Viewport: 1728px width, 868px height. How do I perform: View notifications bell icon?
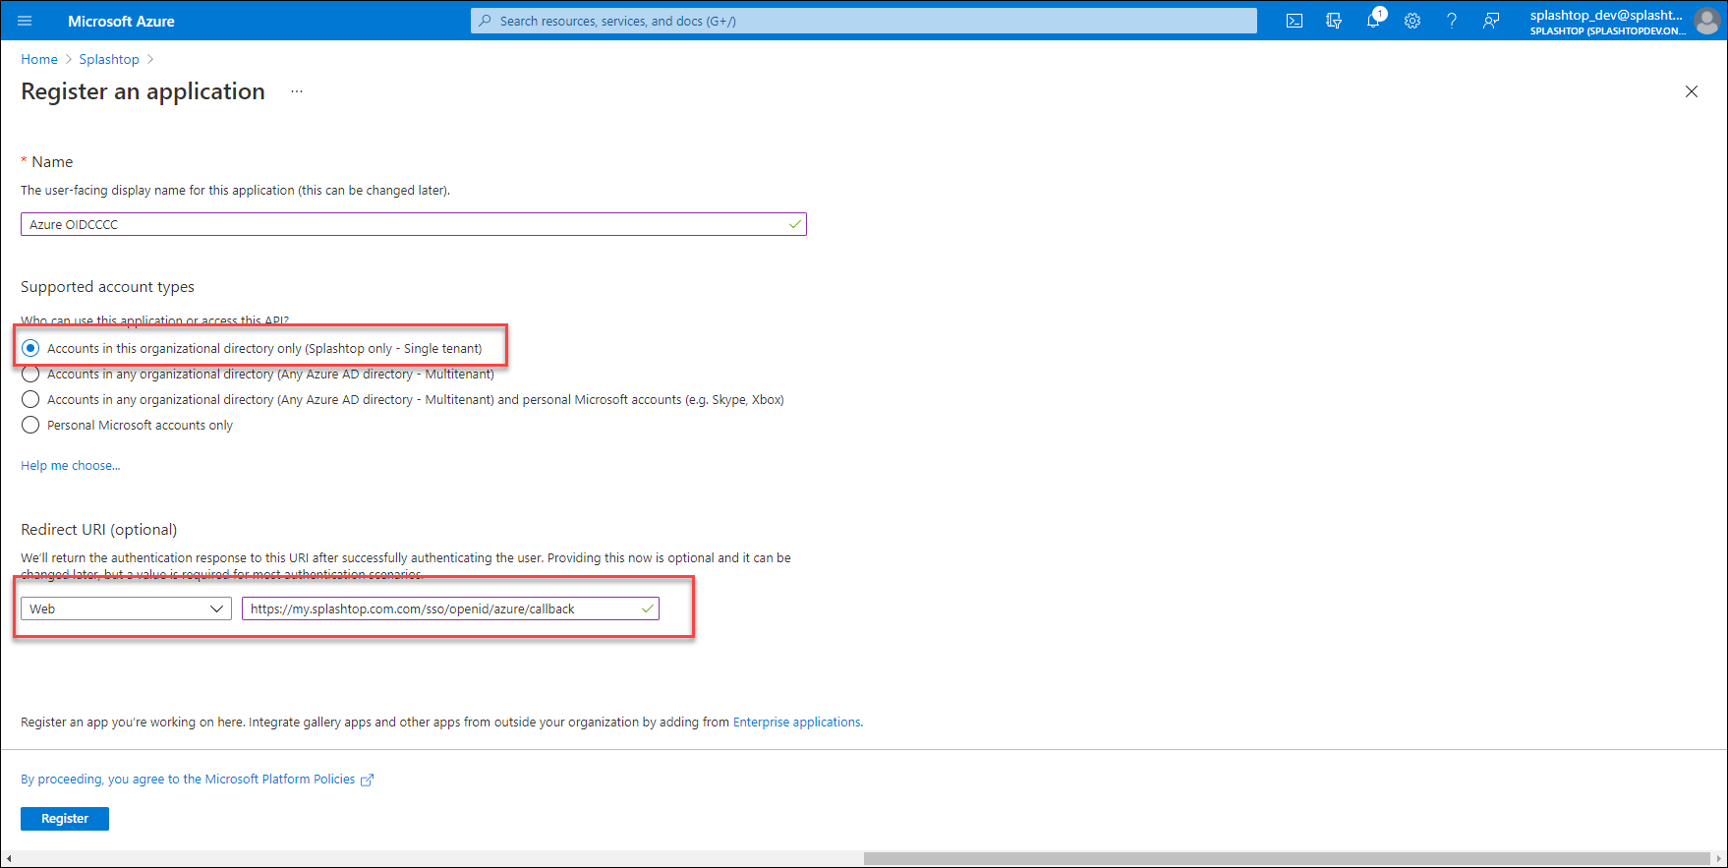point(1374,21)
